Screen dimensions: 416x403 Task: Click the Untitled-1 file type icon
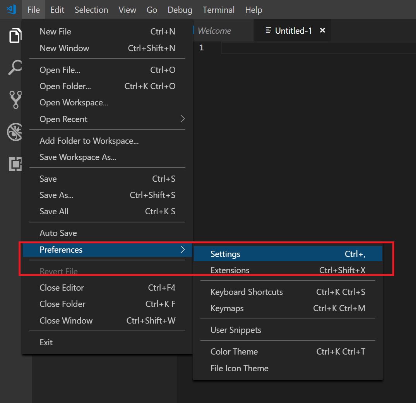(269, 30)
